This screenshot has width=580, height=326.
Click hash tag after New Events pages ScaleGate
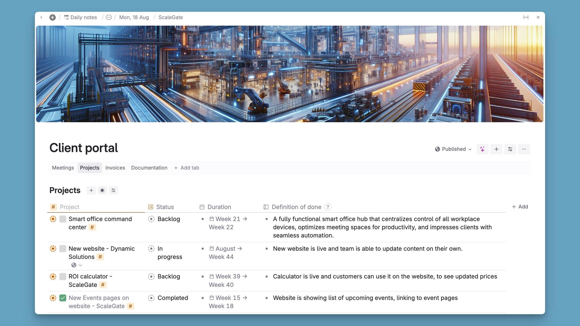tap(131, 306)
